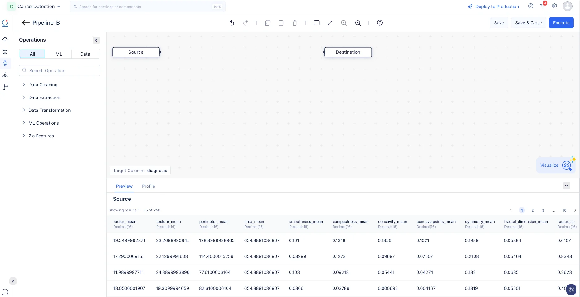Collapse the Operations panel
580x297 pixels.
(96, 40)
